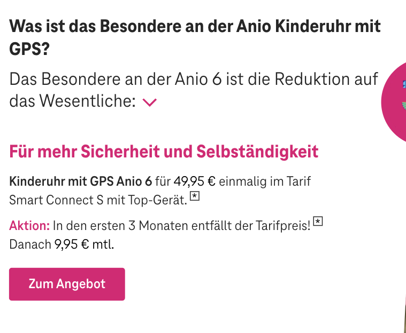Open footnote asterisk after "Tarifpreis!"
This screenshot has width=406, height=333.
pos(318,221)
